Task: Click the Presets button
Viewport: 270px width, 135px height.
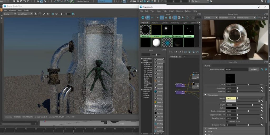Action: [254, 70]
